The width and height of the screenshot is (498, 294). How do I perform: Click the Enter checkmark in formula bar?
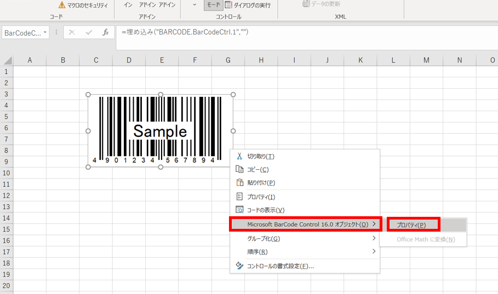click(x=89, y=32)
